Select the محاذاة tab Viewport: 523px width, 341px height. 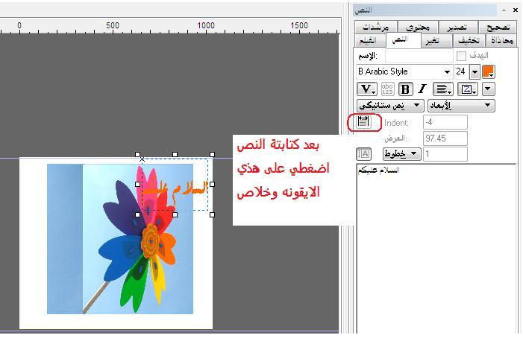(x=498, y=40)
